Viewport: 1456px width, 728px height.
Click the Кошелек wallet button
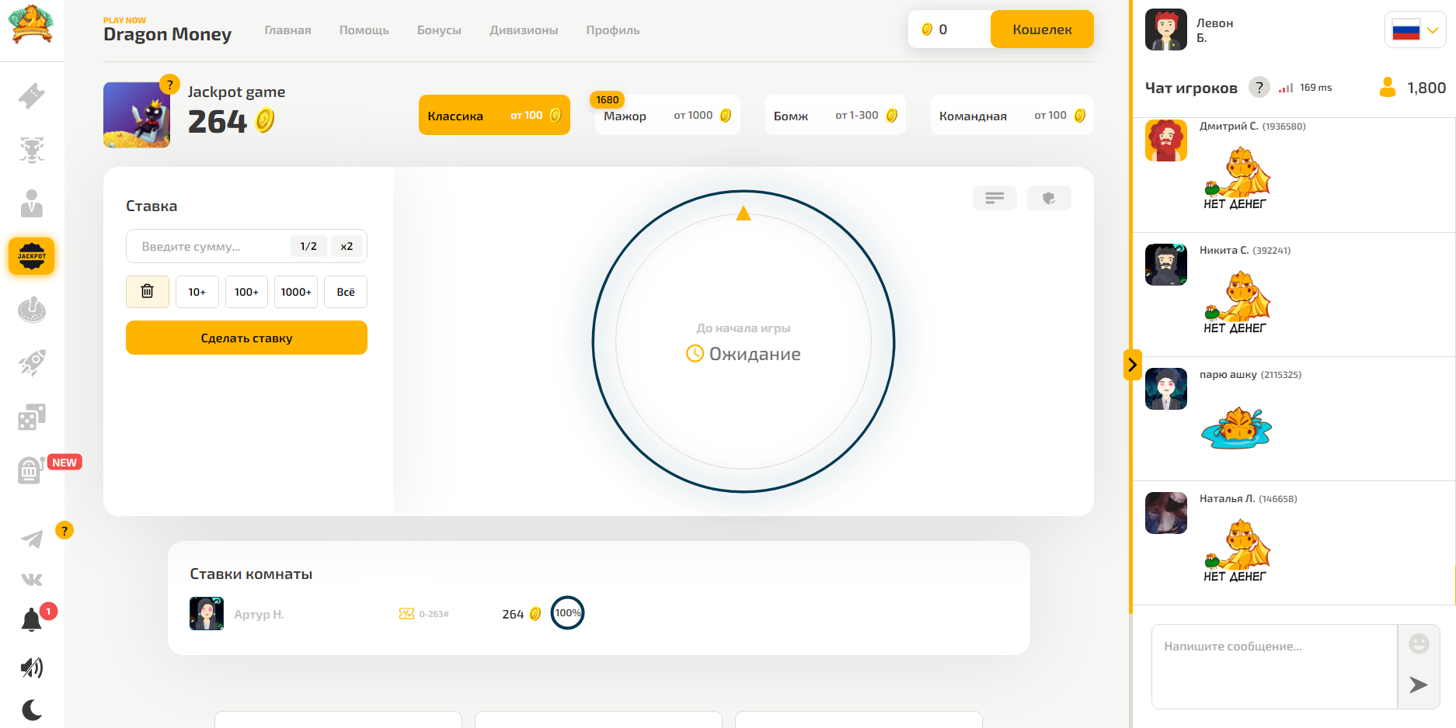(x=1042, y=29)
